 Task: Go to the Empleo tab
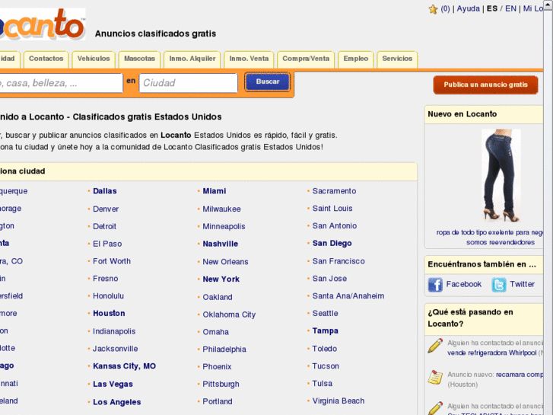coord(355,59)
